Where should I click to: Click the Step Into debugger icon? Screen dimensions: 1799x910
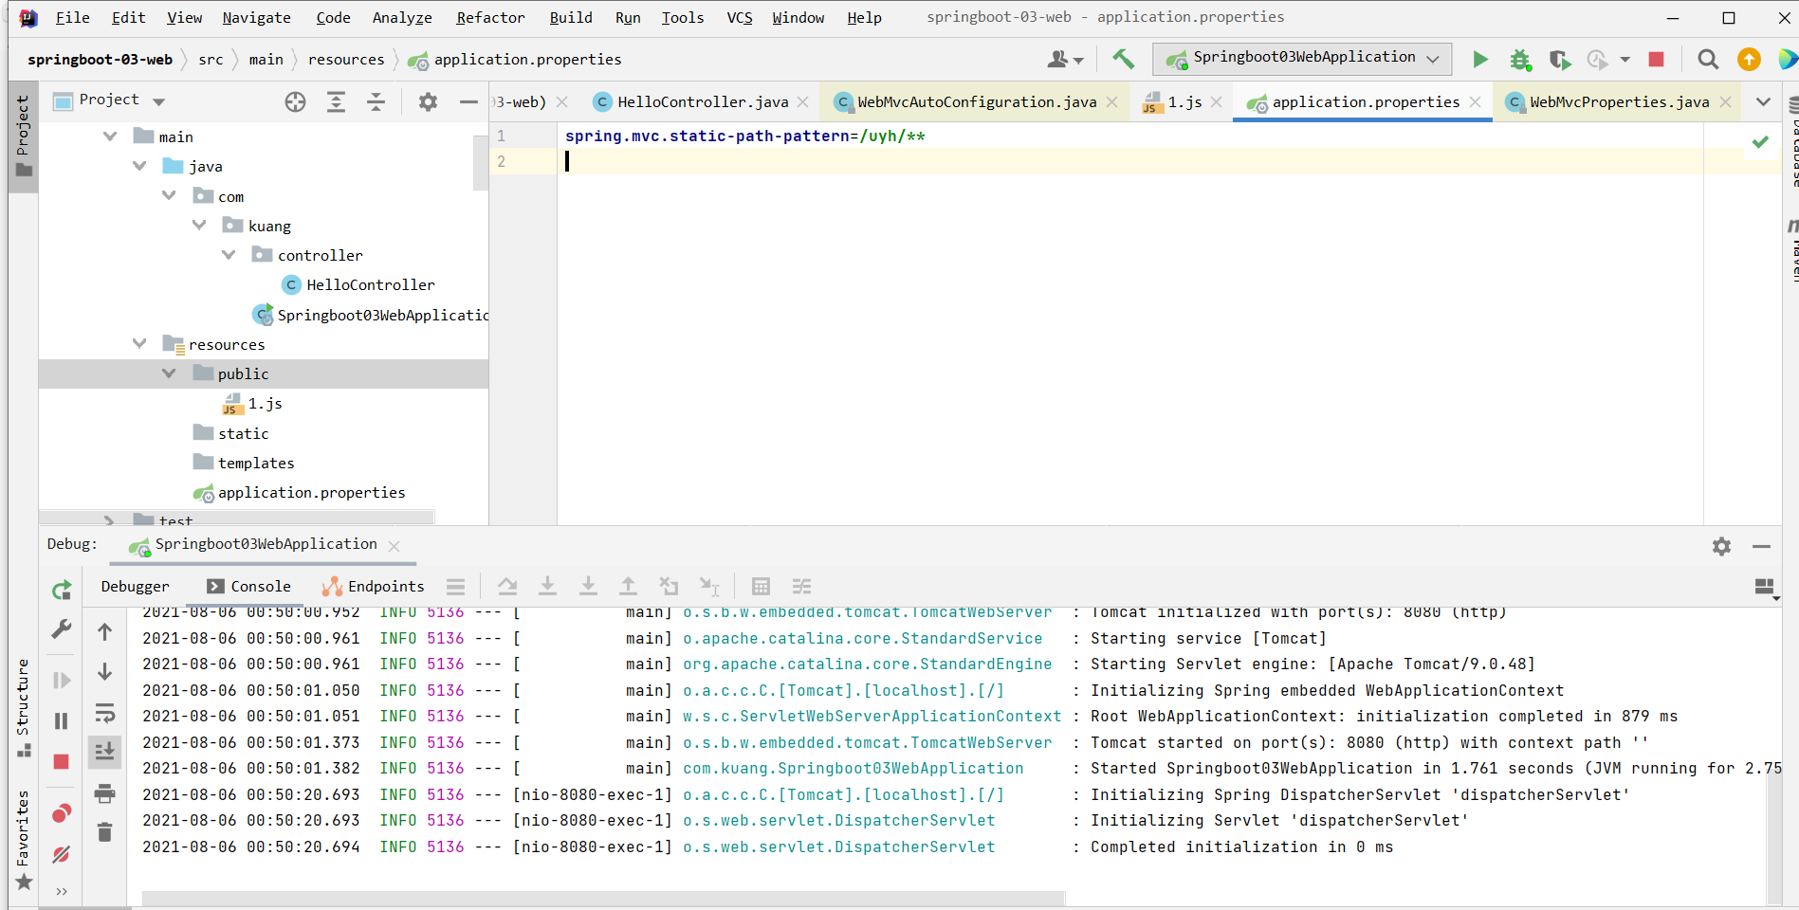click(547, 587)
